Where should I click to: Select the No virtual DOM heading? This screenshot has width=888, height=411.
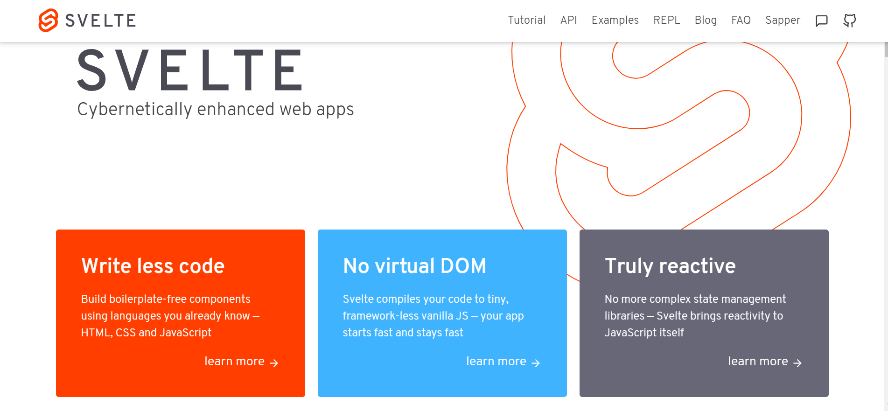[414, 266]
